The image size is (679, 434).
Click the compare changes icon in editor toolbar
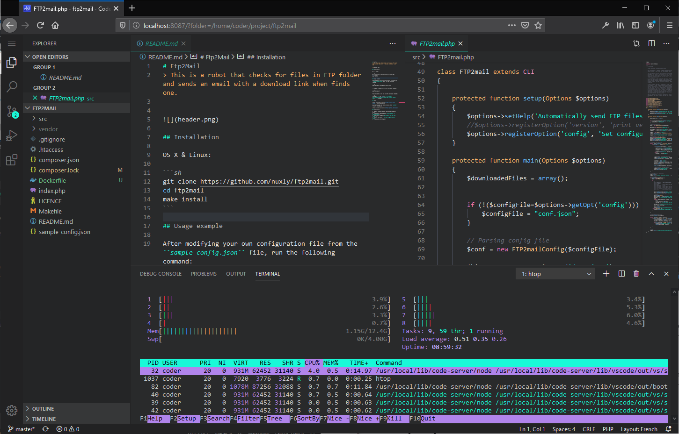(x=636, y=43)
